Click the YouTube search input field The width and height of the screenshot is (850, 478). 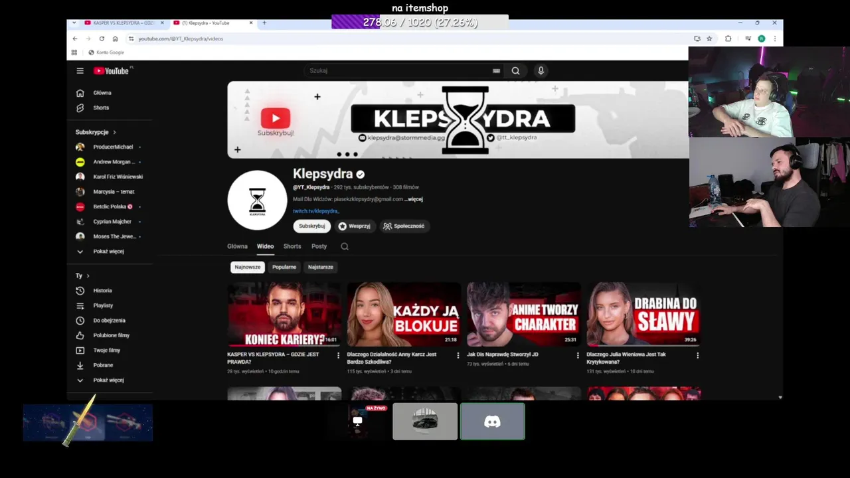398,70
